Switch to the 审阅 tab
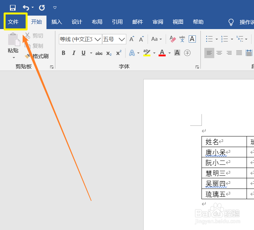Image resolution: width=254 pixels, height=230 pixels. pos(158,22)
